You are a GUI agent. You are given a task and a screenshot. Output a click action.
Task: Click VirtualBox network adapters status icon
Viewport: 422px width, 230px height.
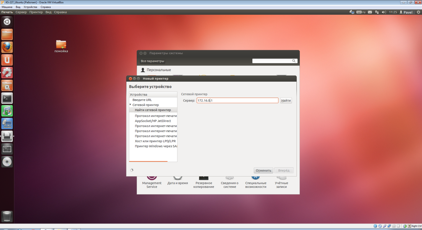tap(389, 226)
